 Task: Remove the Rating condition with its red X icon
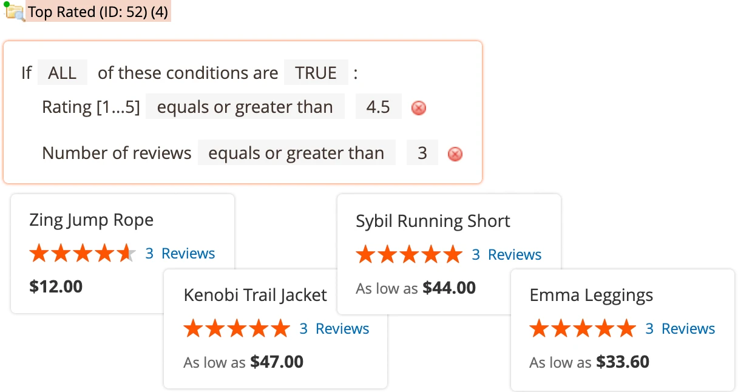pyautogui.click(x=418, y=107)
